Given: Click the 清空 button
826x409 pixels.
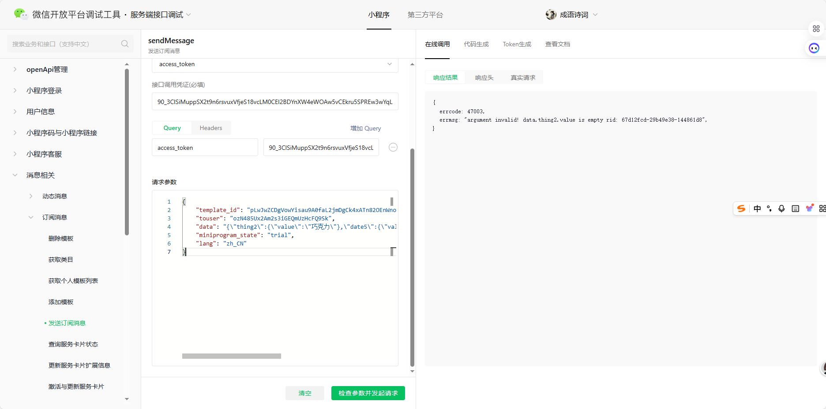Looking at the screenshot, I should point(305,393).
